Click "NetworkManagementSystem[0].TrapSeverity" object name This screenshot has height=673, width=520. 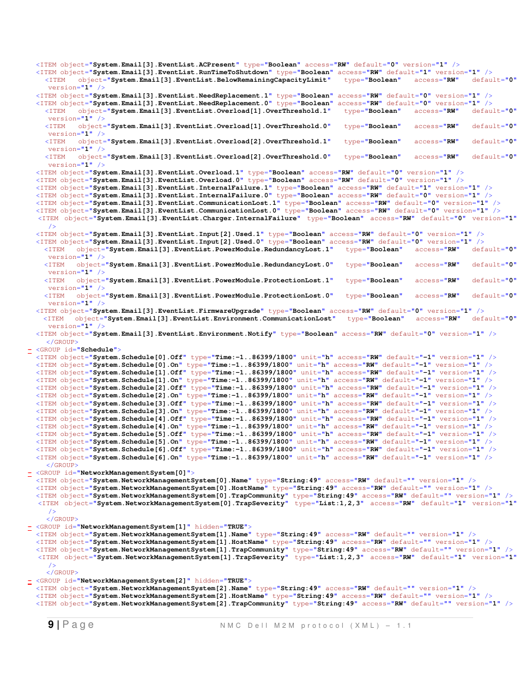click(191, 503)
